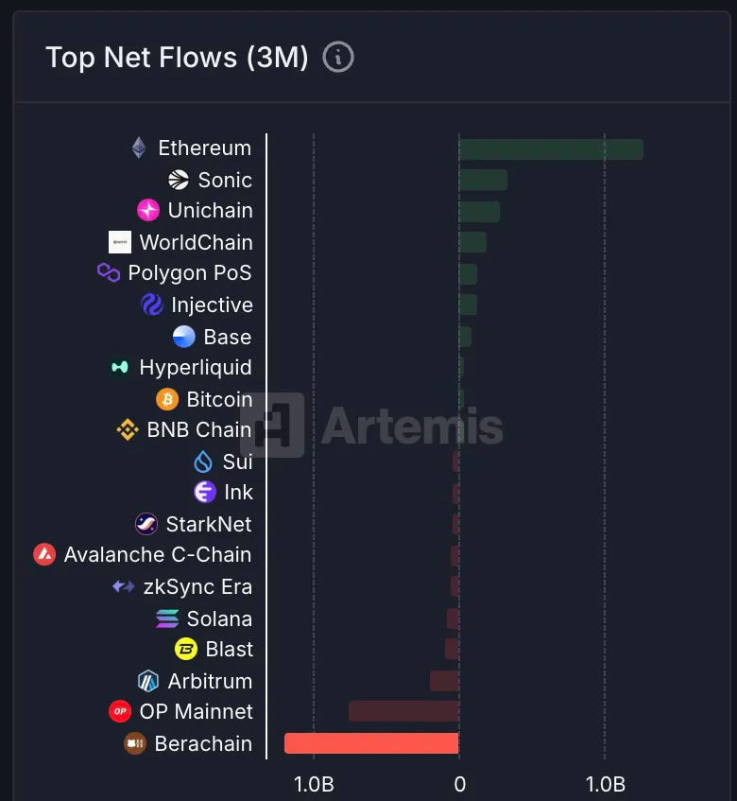Click the OP Mainnet outflow bar
This screenshot has width=737, height=801.
tap(403, 711)
